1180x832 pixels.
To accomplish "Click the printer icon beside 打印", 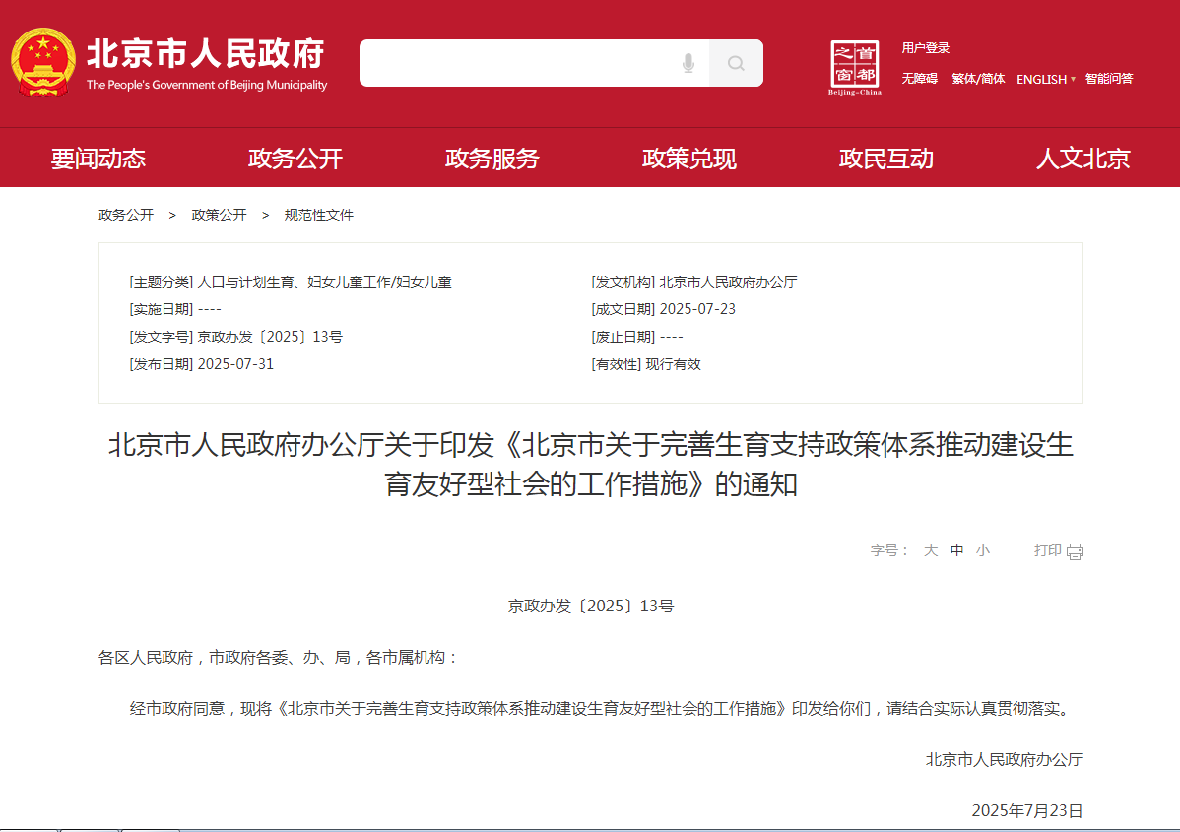I will [x=1075, y=551].
